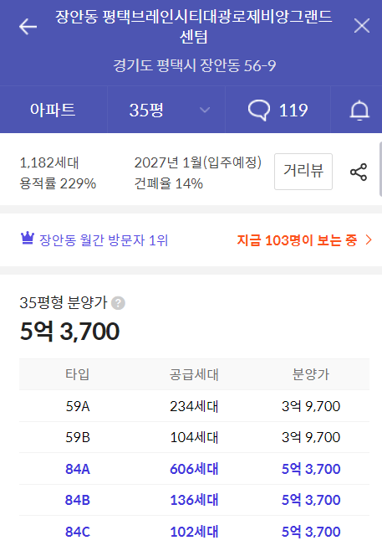Select the 59B type row

pos(195,437)
